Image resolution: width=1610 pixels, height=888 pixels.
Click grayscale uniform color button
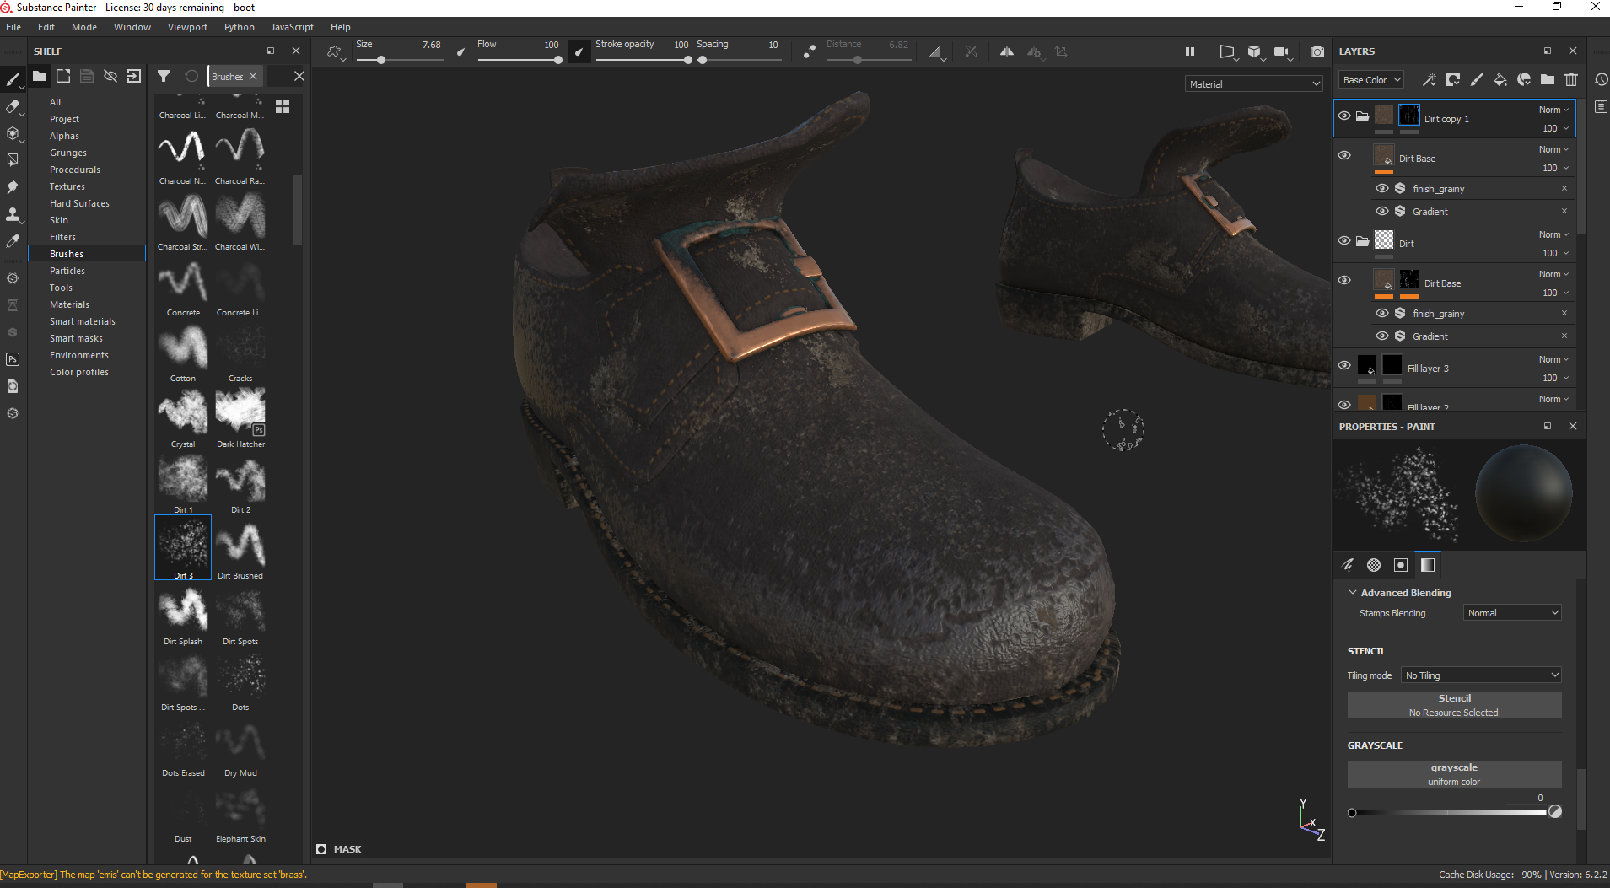point(1454,774)
